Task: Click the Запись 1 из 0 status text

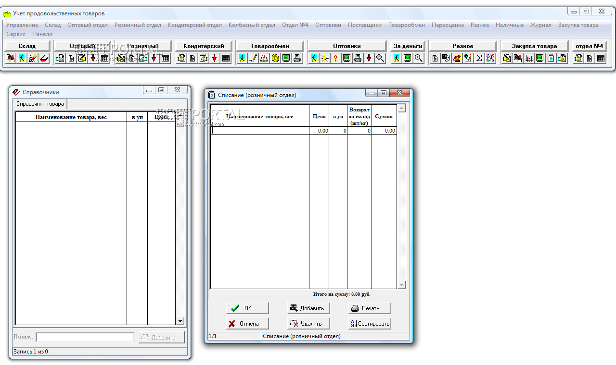Action: tap(30, 352)
